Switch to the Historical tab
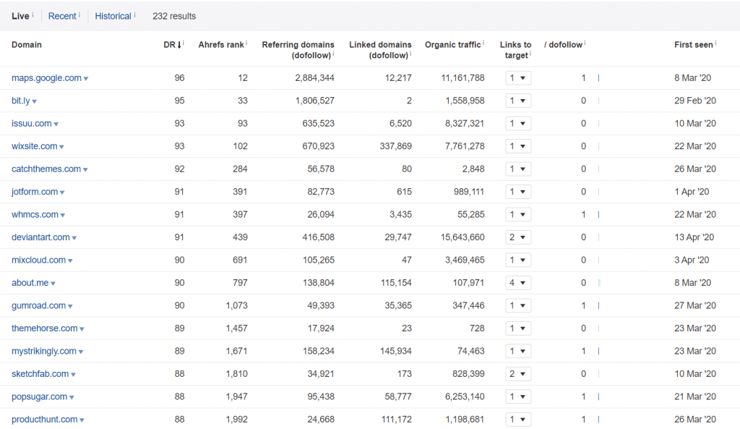 (x=113, y=16)
